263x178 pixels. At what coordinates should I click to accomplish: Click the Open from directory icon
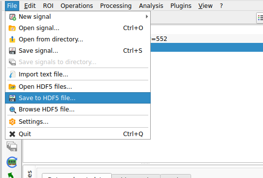click(12, 39)
